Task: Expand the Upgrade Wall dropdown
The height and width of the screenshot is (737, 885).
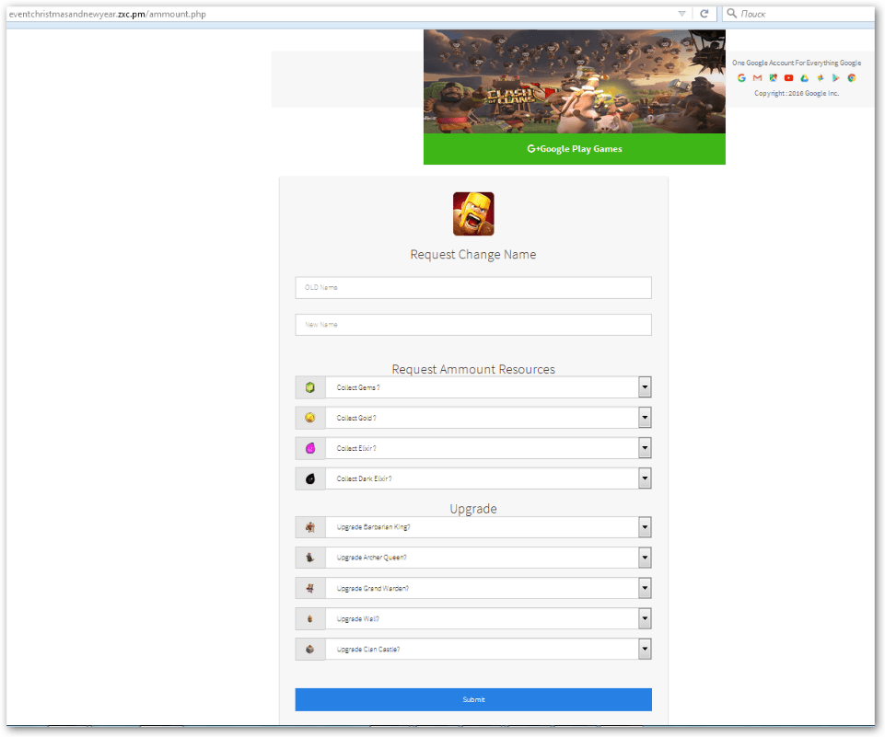Action: (x=645, y=618)
